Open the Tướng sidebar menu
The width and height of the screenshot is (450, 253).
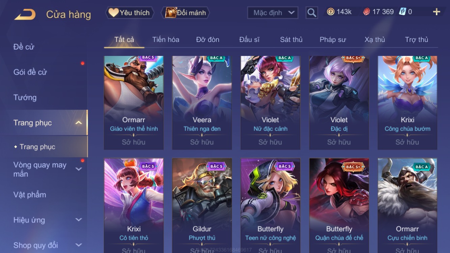coord(25,97)
